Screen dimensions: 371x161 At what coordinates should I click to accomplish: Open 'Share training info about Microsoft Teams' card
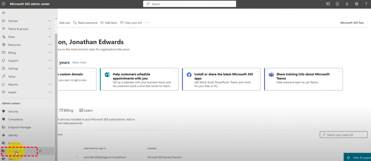303,79
